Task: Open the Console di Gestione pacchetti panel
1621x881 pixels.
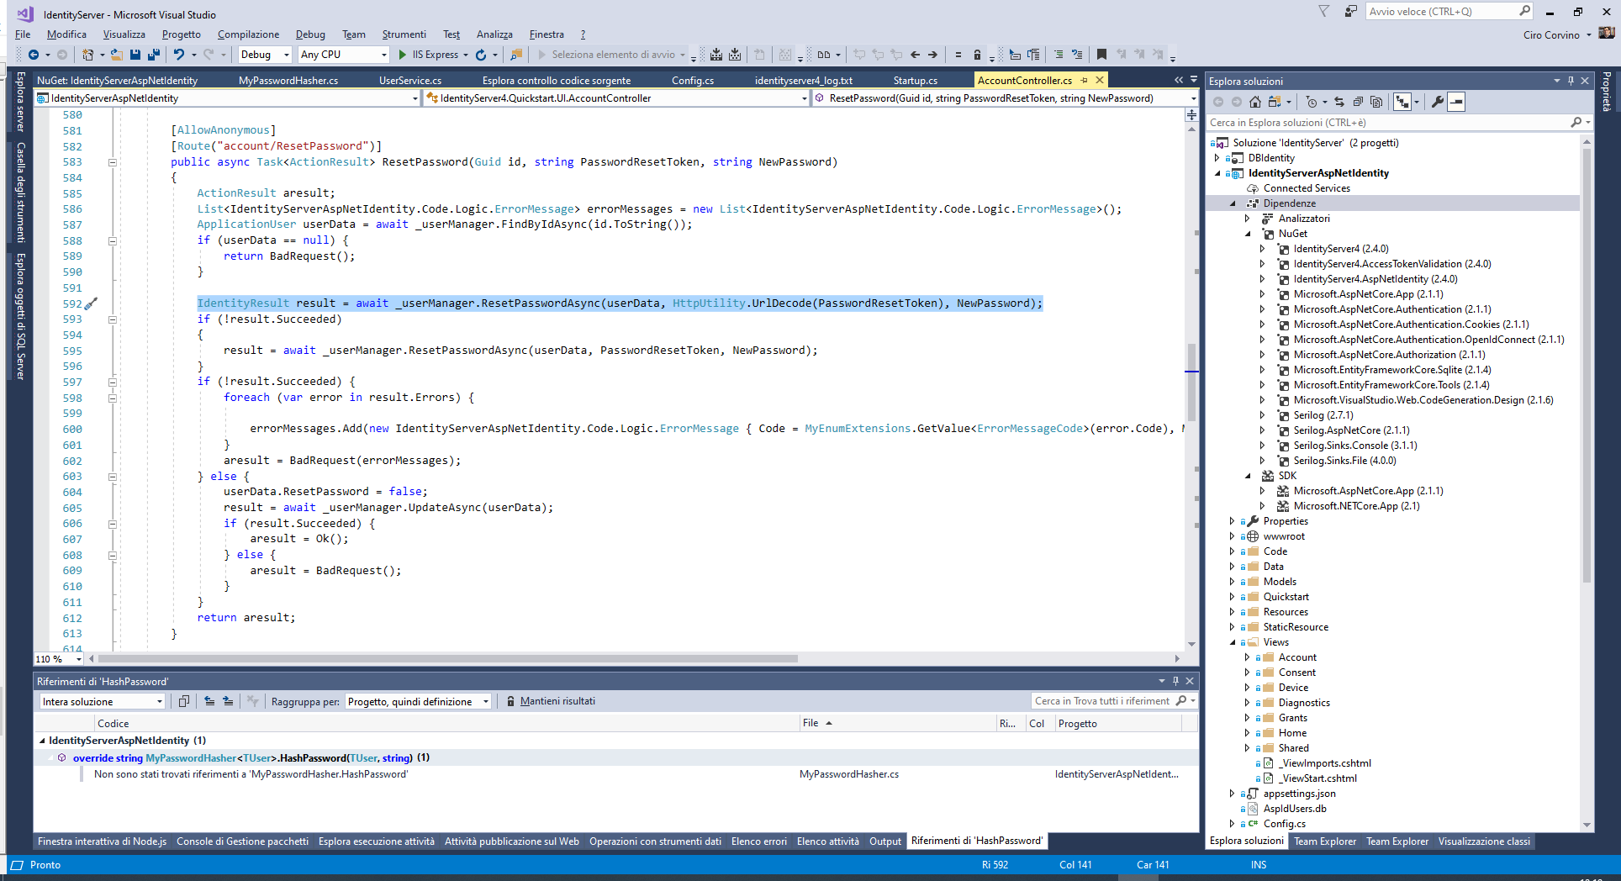Action: click(242, 841)
